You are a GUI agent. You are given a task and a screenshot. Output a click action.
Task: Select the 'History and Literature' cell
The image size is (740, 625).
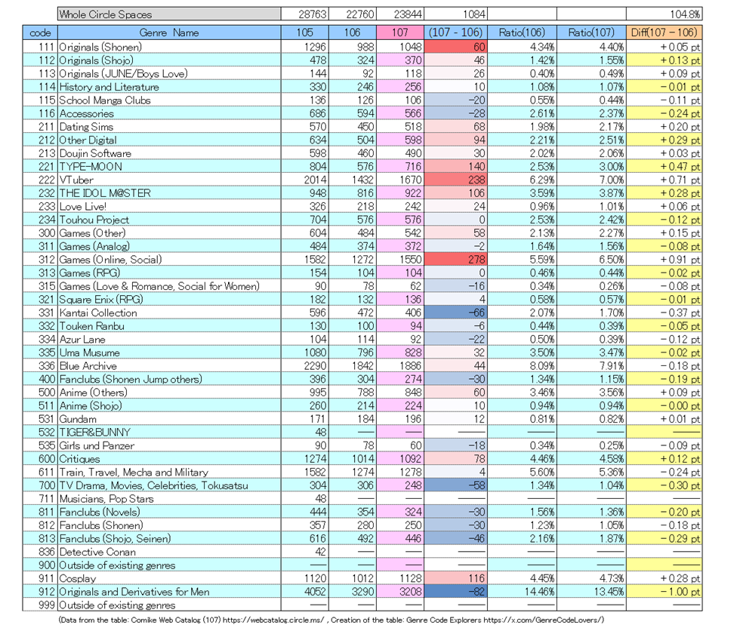click(169, 87)
